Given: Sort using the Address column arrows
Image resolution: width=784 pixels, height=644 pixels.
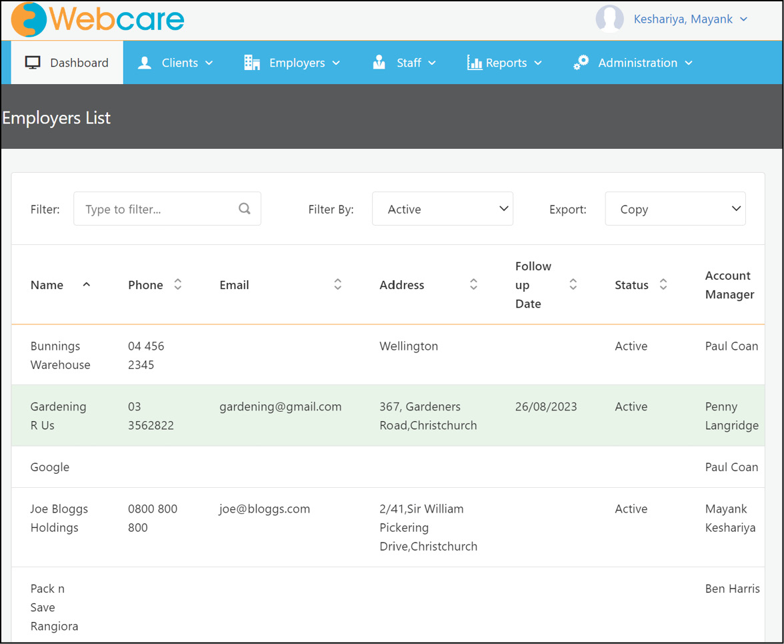Looking at the screenshot, I should tap(473, 284).
